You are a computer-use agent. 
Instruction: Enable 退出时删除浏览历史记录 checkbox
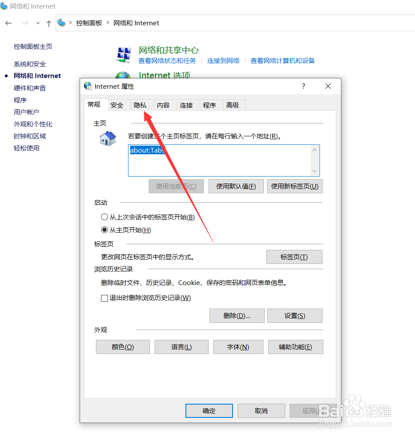[x=104, y=298]
